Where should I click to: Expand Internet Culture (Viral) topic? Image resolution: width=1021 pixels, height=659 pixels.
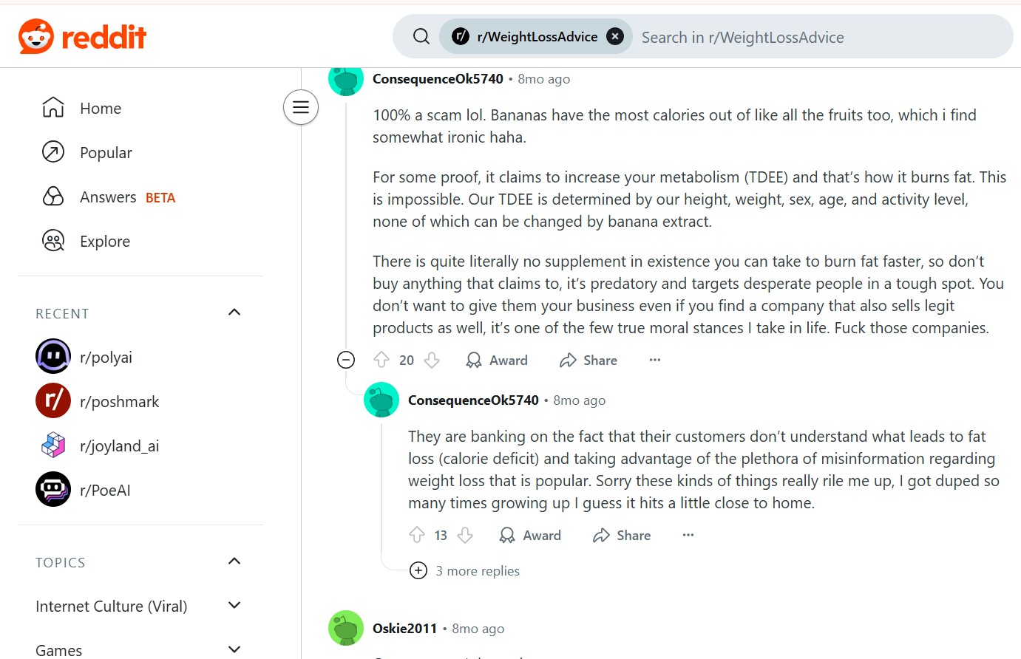[234, 606]
